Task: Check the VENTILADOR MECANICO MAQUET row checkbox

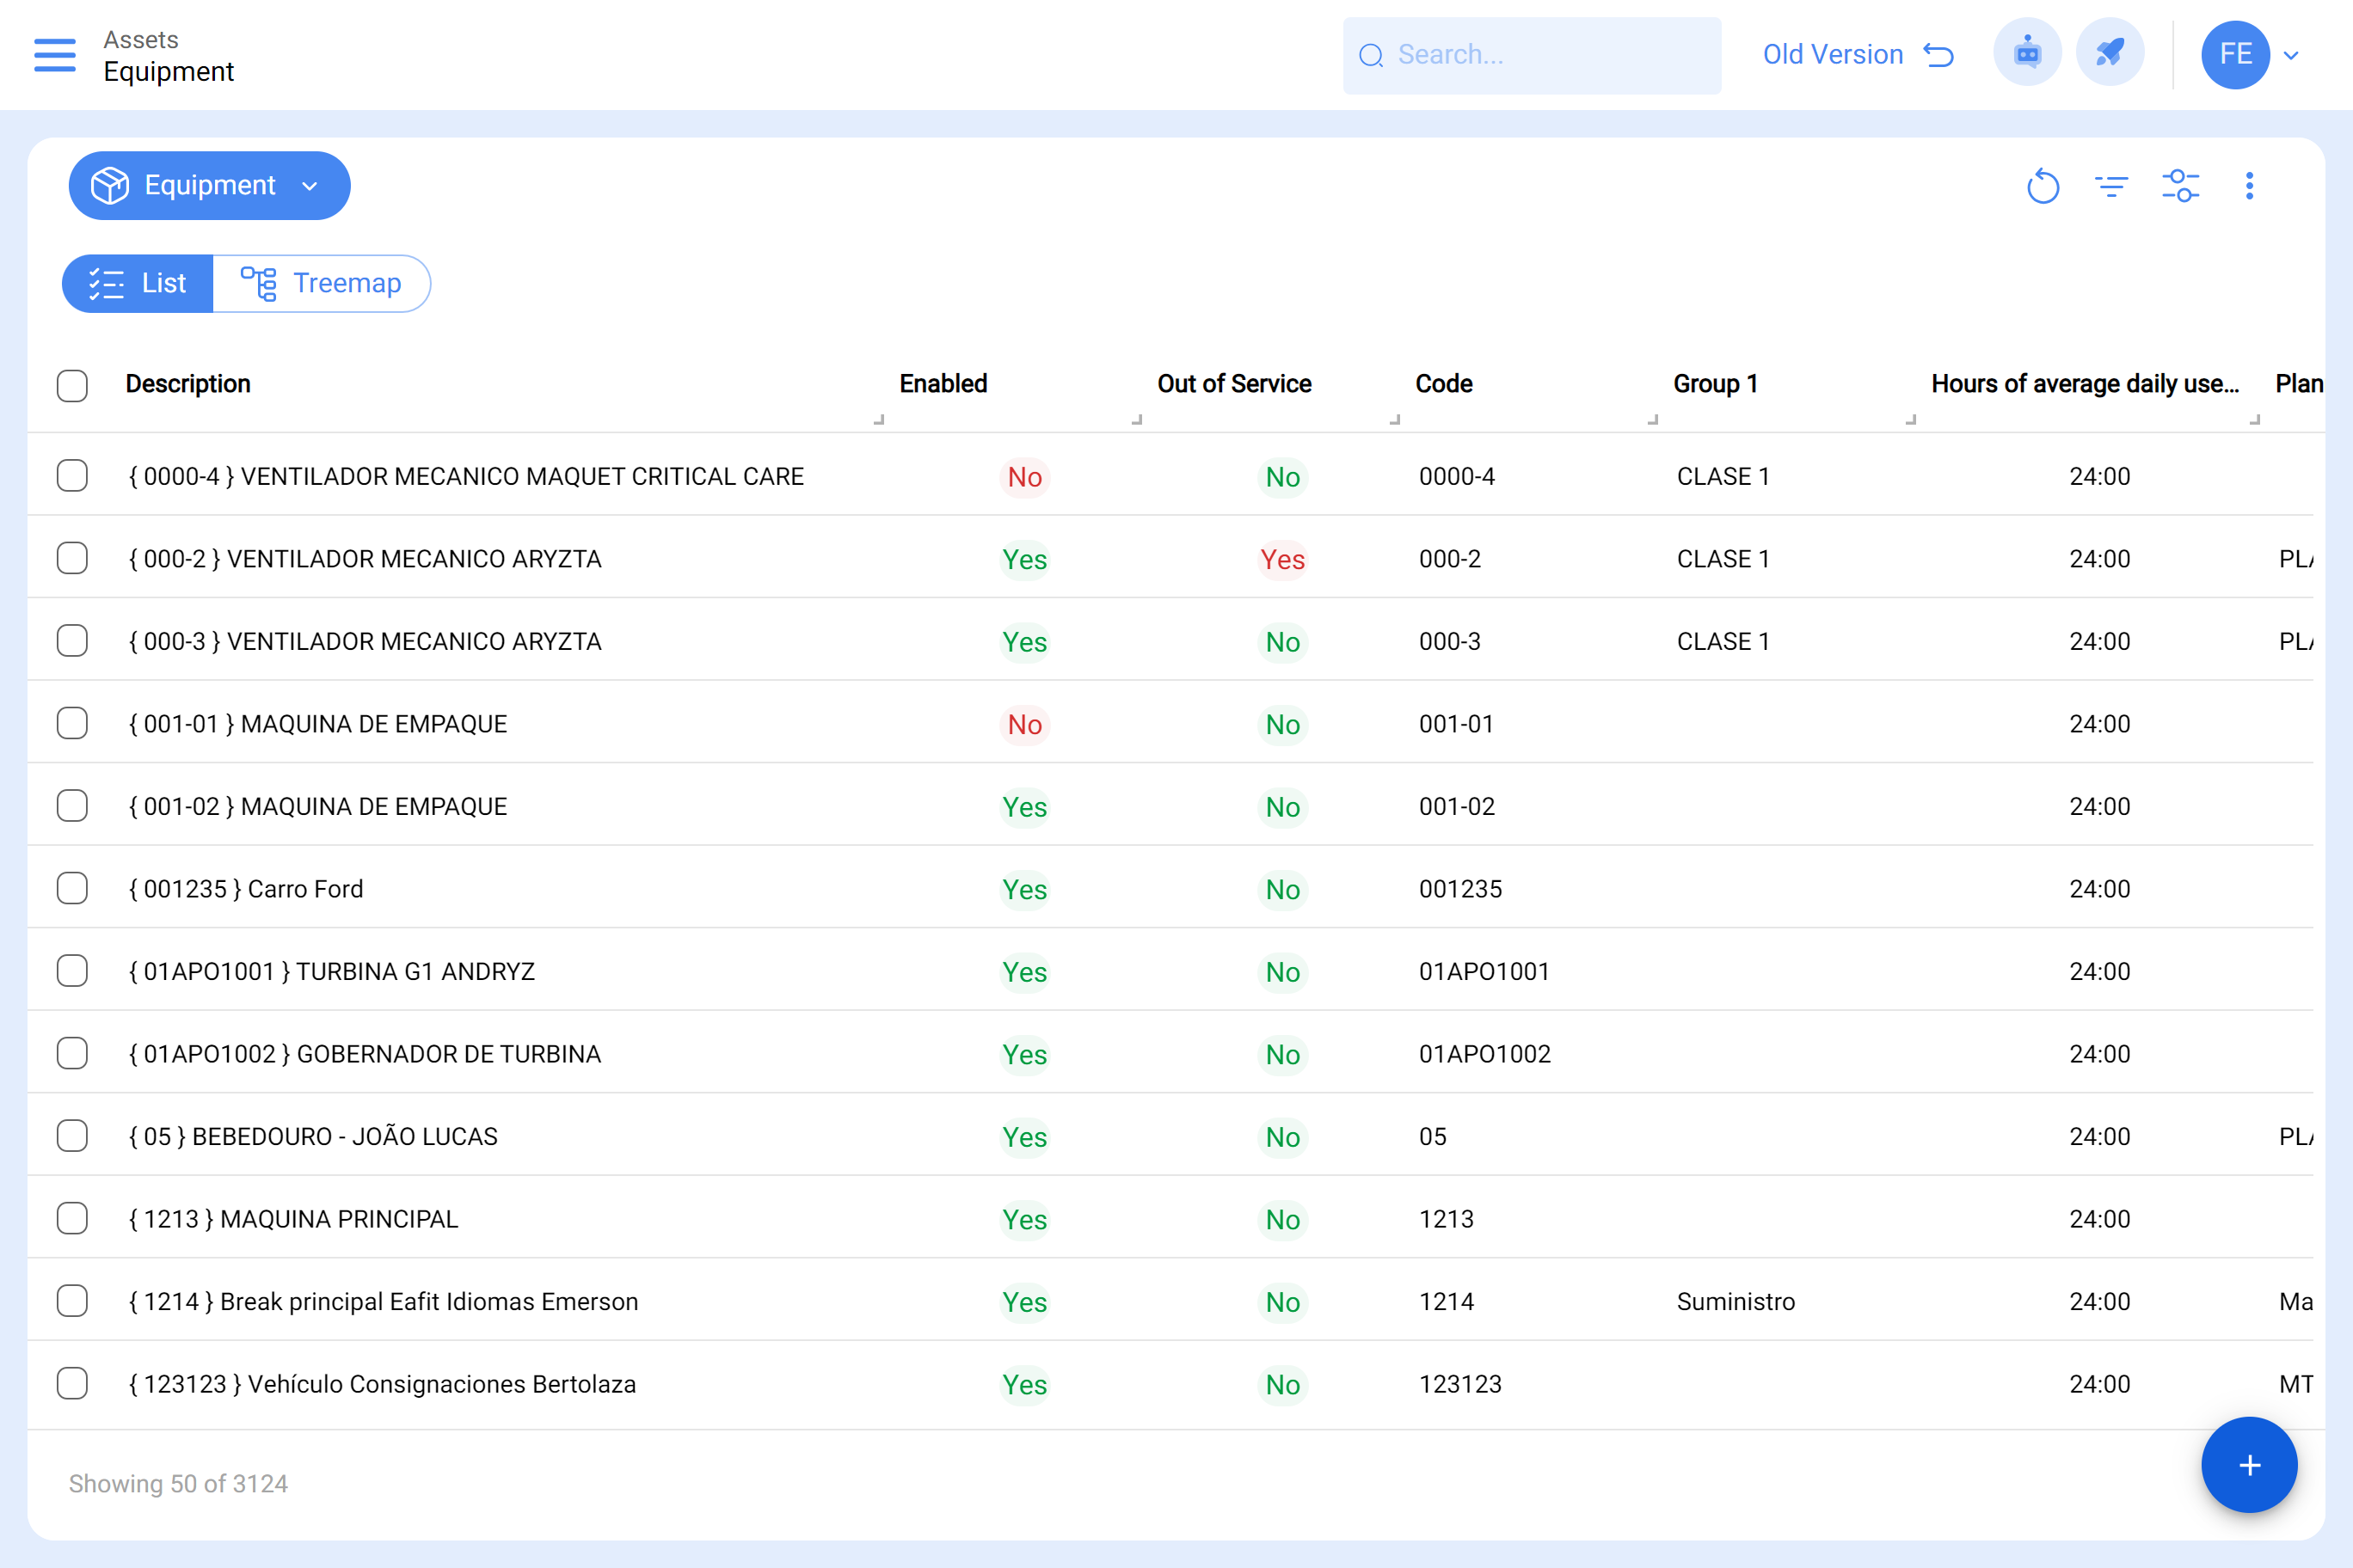Action: [72, 476]
